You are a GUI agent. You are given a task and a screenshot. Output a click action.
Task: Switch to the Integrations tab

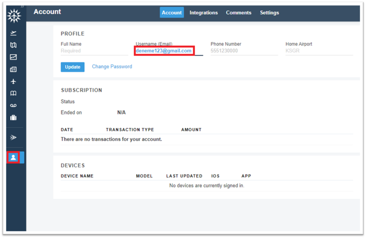203,12
